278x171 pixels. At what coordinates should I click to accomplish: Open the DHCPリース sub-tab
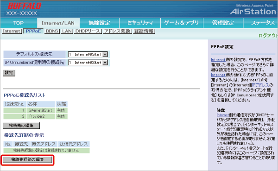(88, 31)
